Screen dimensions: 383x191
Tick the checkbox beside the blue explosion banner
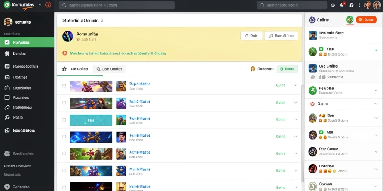pyautogui.click(x=64, y=170)
